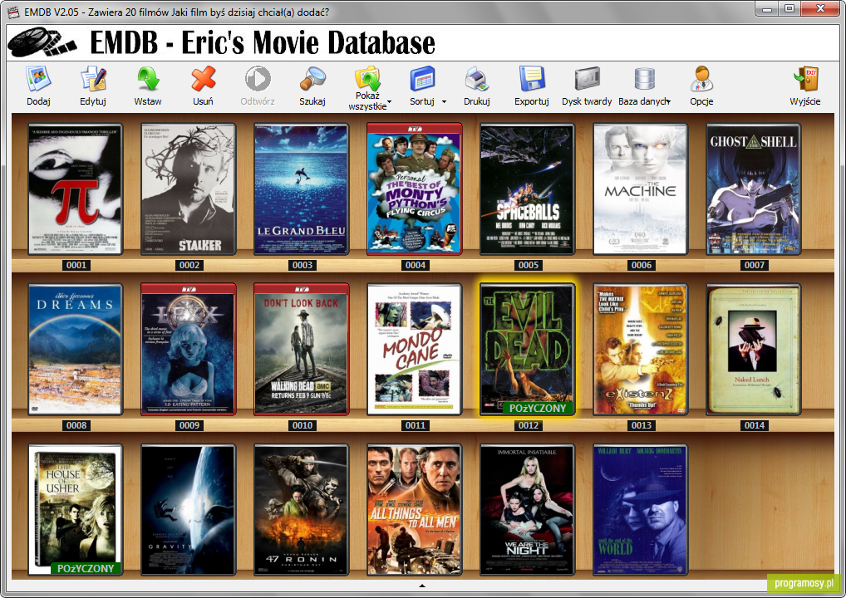Select The Evil Dead cover
Screen dimensions: 846x598
pos(527,350)
